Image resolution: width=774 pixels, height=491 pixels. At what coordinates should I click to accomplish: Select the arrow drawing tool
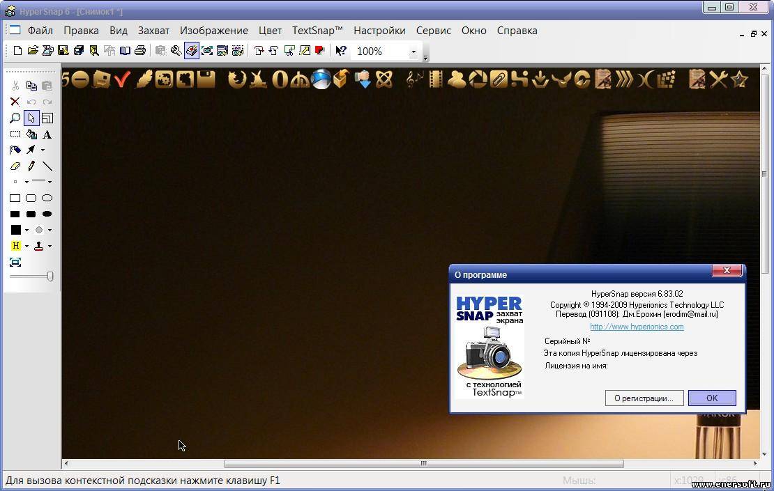click(x=31, y=150)
